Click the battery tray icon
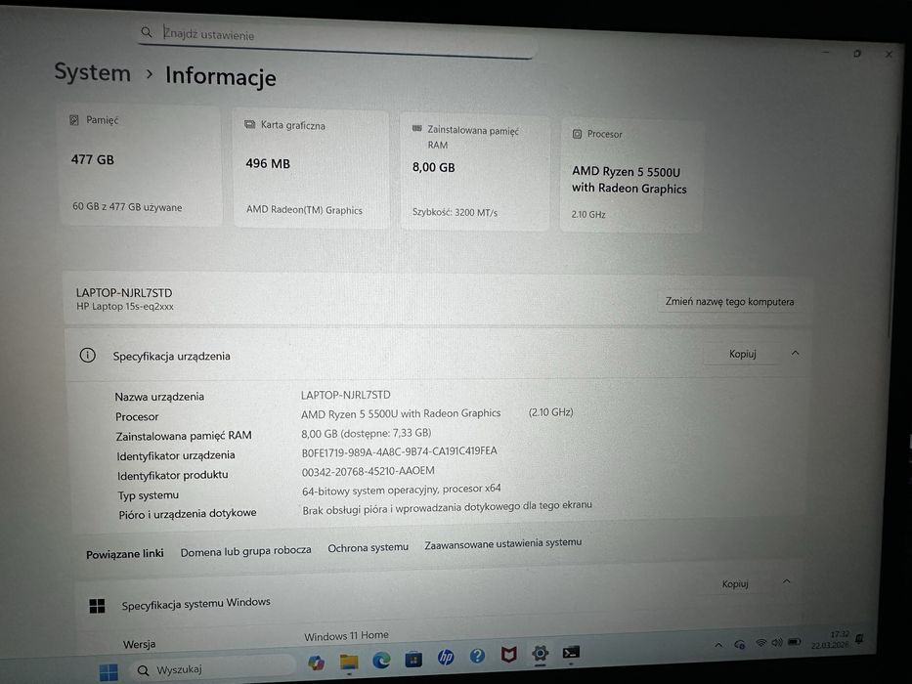912x684 pixels. click(x=795, y=642)
